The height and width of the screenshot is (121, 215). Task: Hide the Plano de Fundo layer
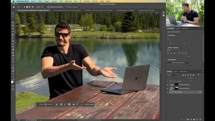click(167, 92)
